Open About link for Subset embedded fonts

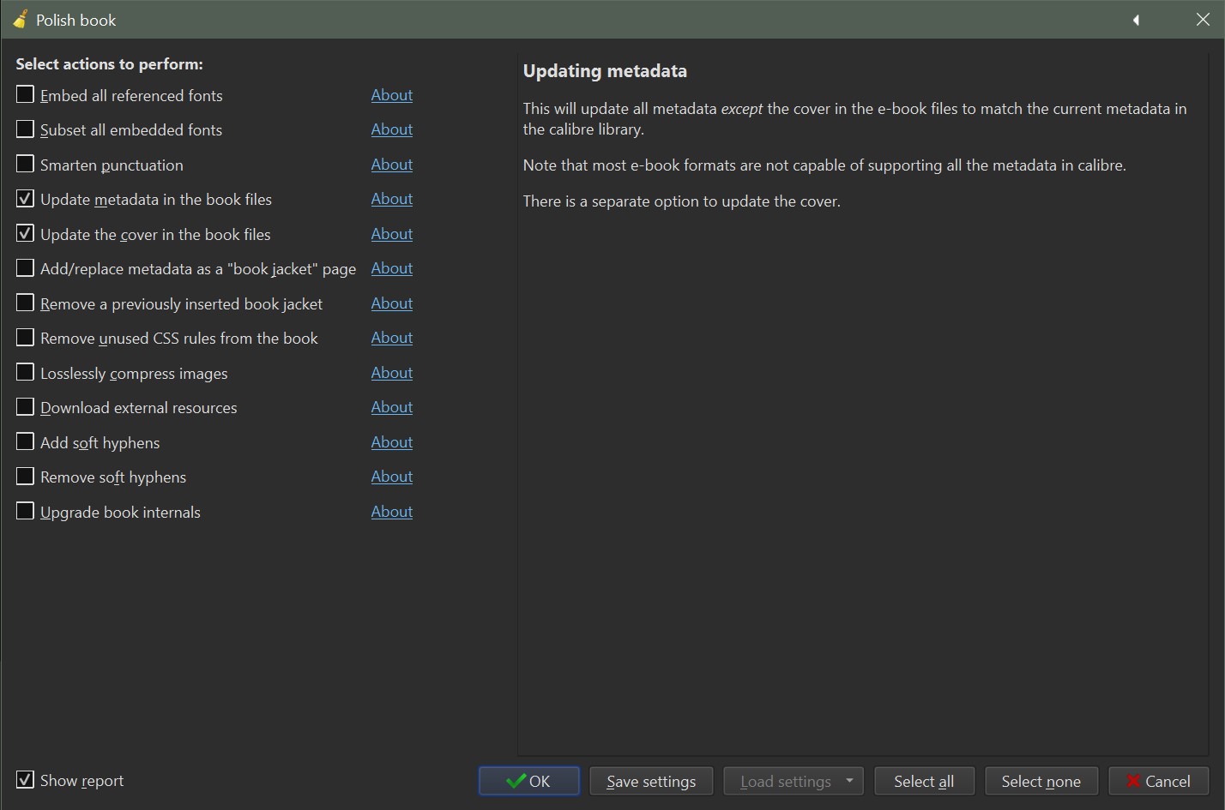tap(392, 129)
